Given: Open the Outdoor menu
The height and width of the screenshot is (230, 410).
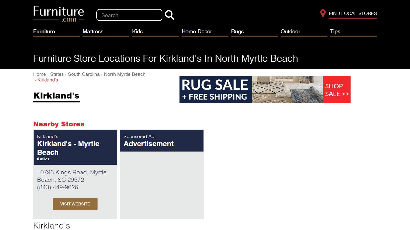Looking at the screenshot, I should [304, 32].
